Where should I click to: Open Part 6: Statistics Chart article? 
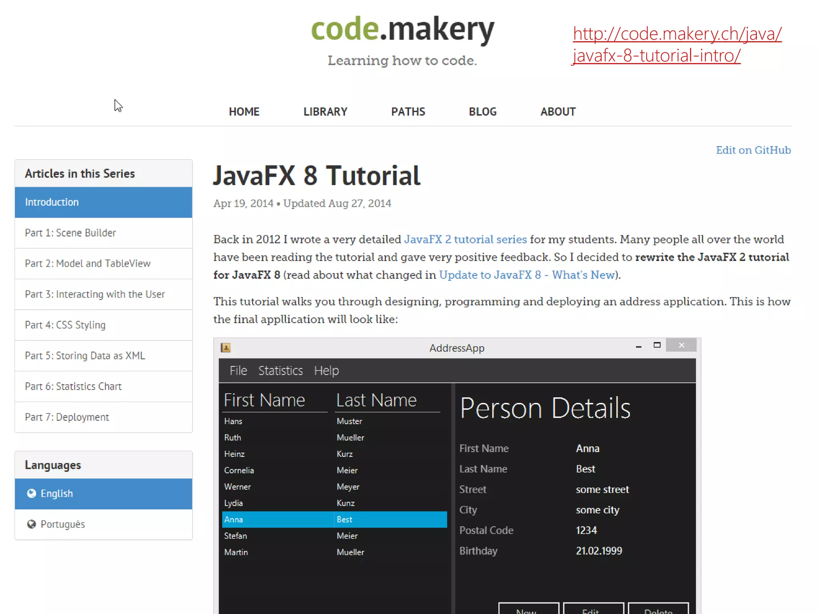click(73, 386)
